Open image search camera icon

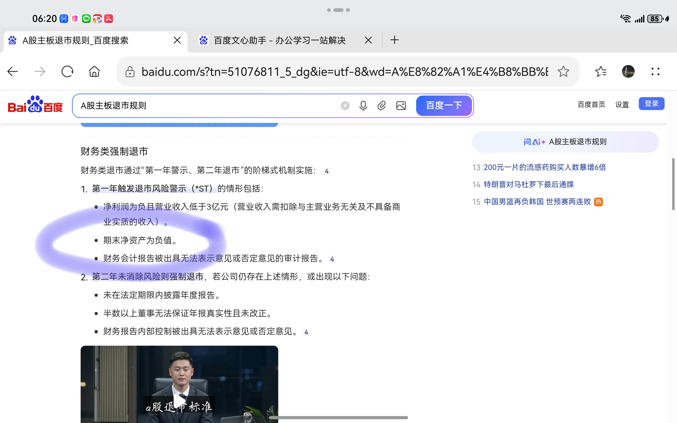coord(401,106)
